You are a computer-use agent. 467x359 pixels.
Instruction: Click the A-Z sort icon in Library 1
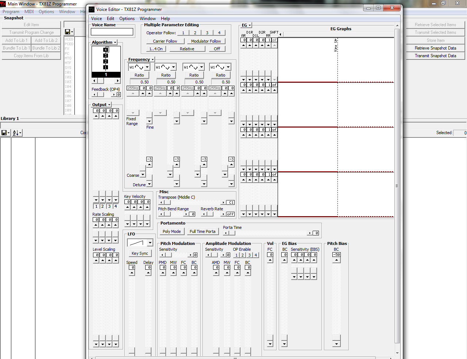click(x=16, y=133)
